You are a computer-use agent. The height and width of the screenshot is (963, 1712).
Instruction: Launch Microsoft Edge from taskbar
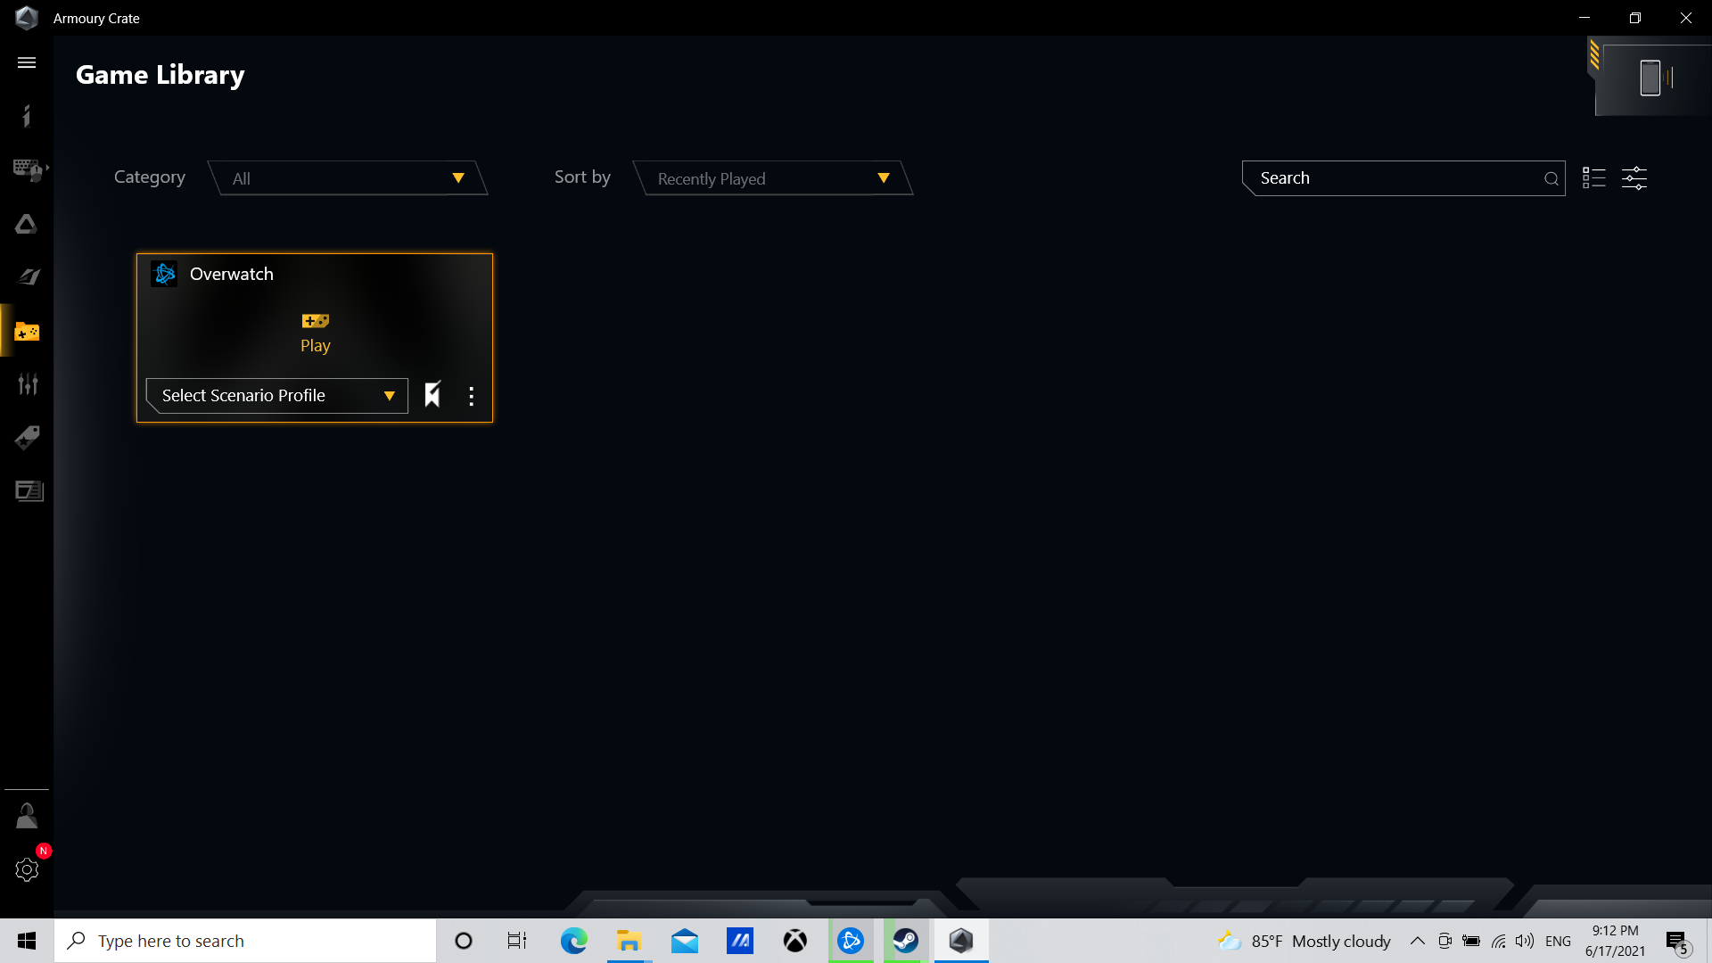tap(573, 941)
